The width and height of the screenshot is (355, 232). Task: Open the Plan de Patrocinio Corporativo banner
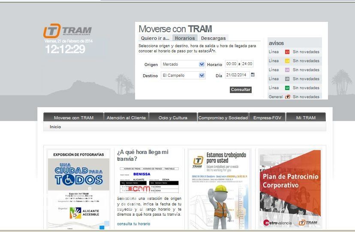(x=290, y=188)
